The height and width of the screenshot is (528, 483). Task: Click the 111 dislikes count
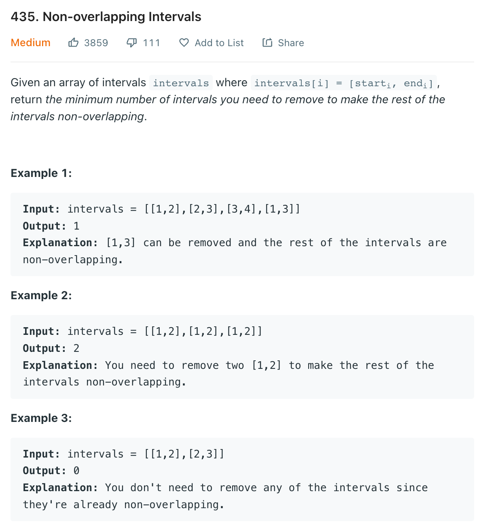point(152,43)
